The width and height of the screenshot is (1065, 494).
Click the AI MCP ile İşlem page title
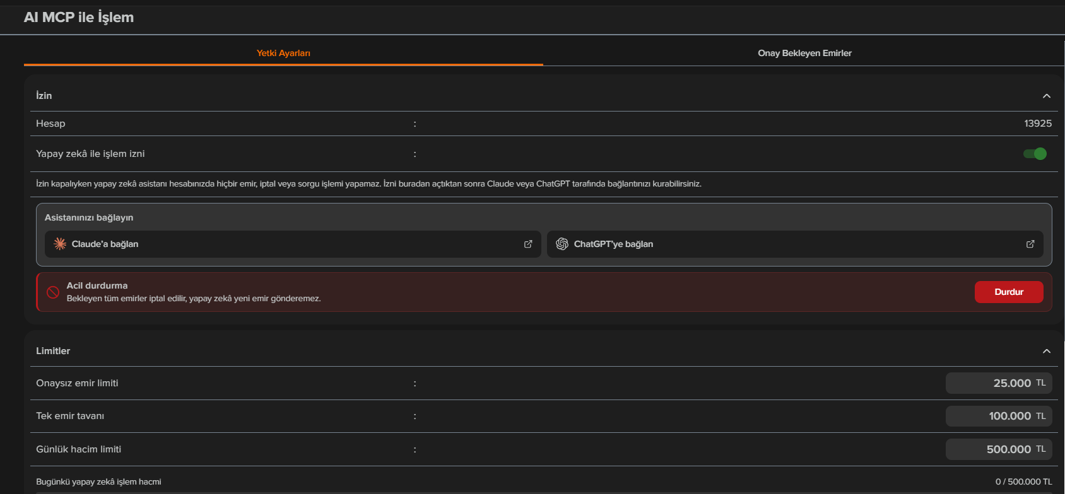[79, 17]
